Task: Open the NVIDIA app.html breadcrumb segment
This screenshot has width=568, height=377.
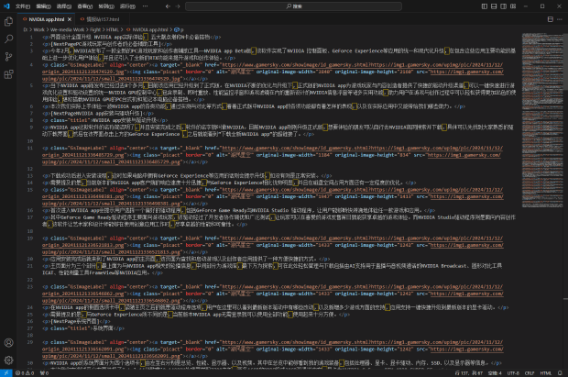Action: (150, 29)
